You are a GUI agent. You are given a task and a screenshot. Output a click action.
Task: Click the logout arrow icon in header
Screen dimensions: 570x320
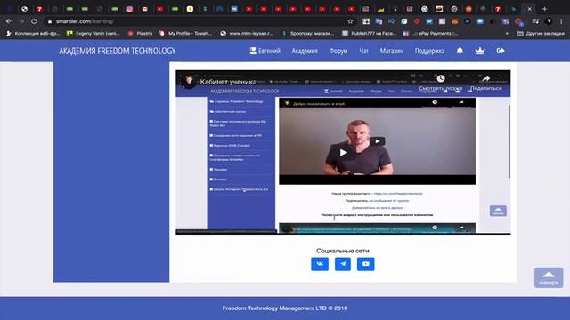[501, 51]
